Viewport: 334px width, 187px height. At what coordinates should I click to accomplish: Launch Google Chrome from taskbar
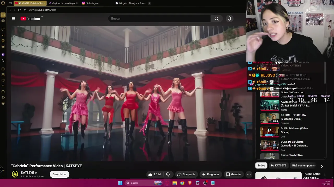point(182,183)
